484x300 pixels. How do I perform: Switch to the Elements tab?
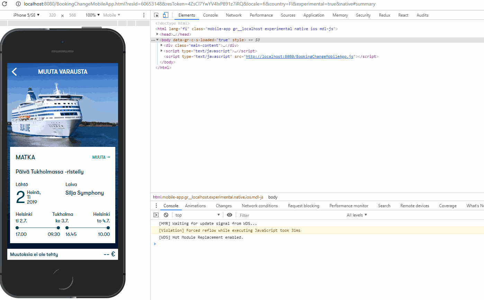pos(187,15)
